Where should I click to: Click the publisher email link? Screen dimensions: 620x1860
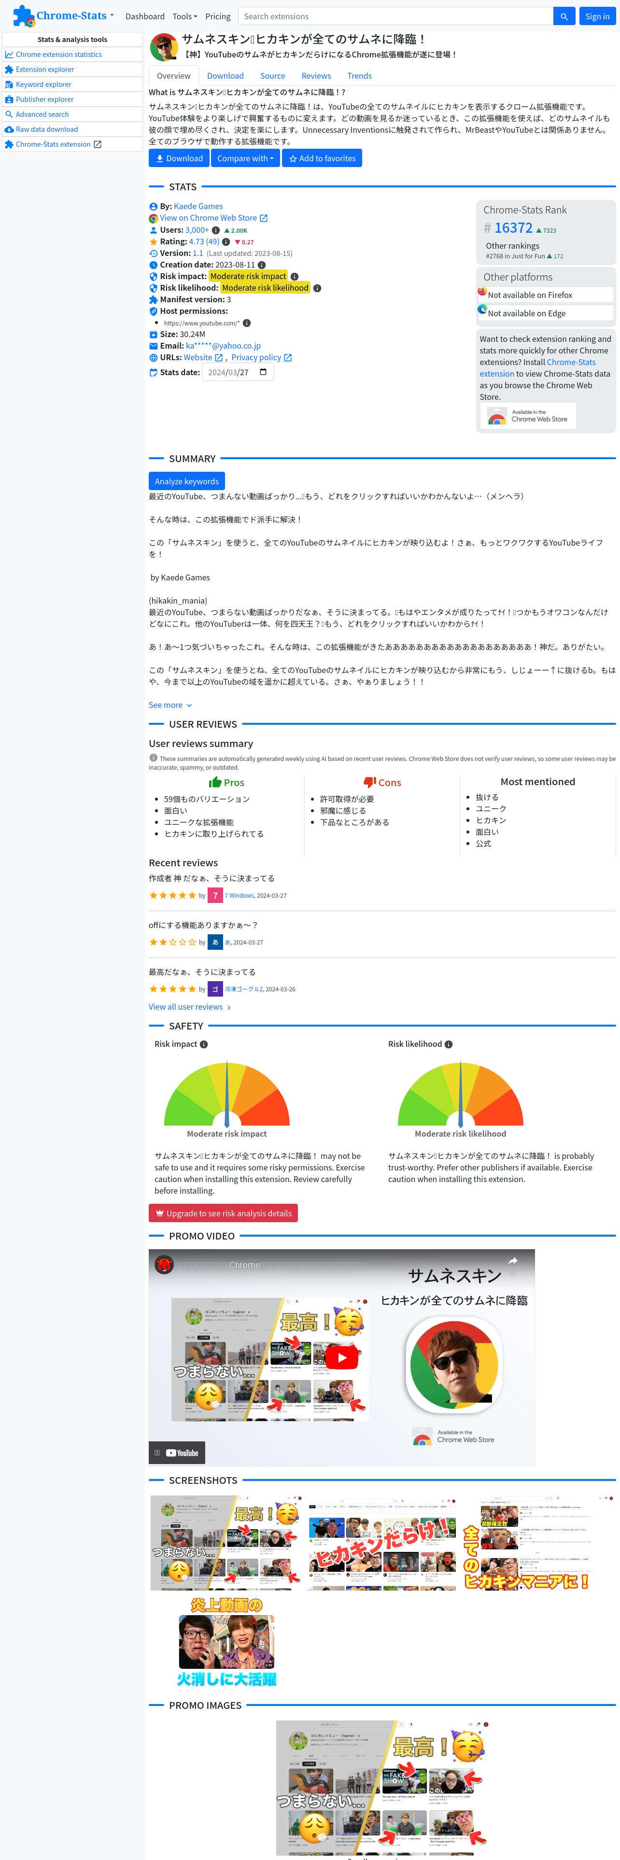223,346
